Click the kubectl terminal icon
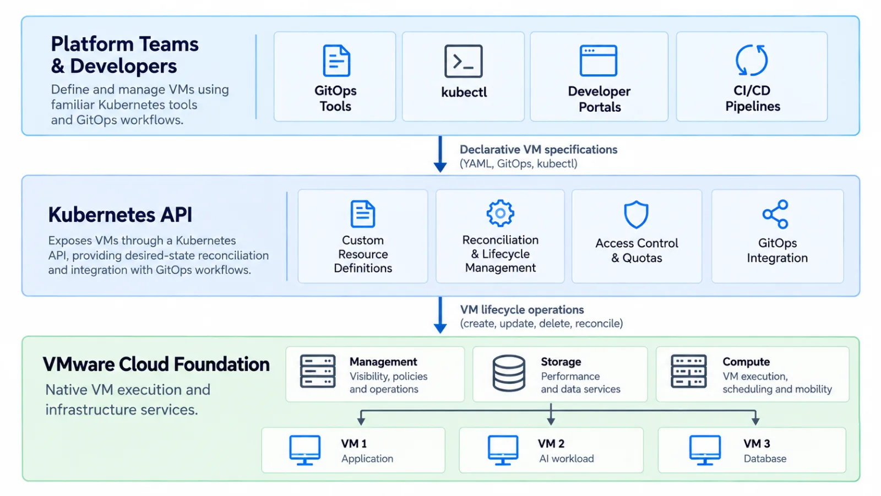The image size is (881, 496). [x=464, y=61]
